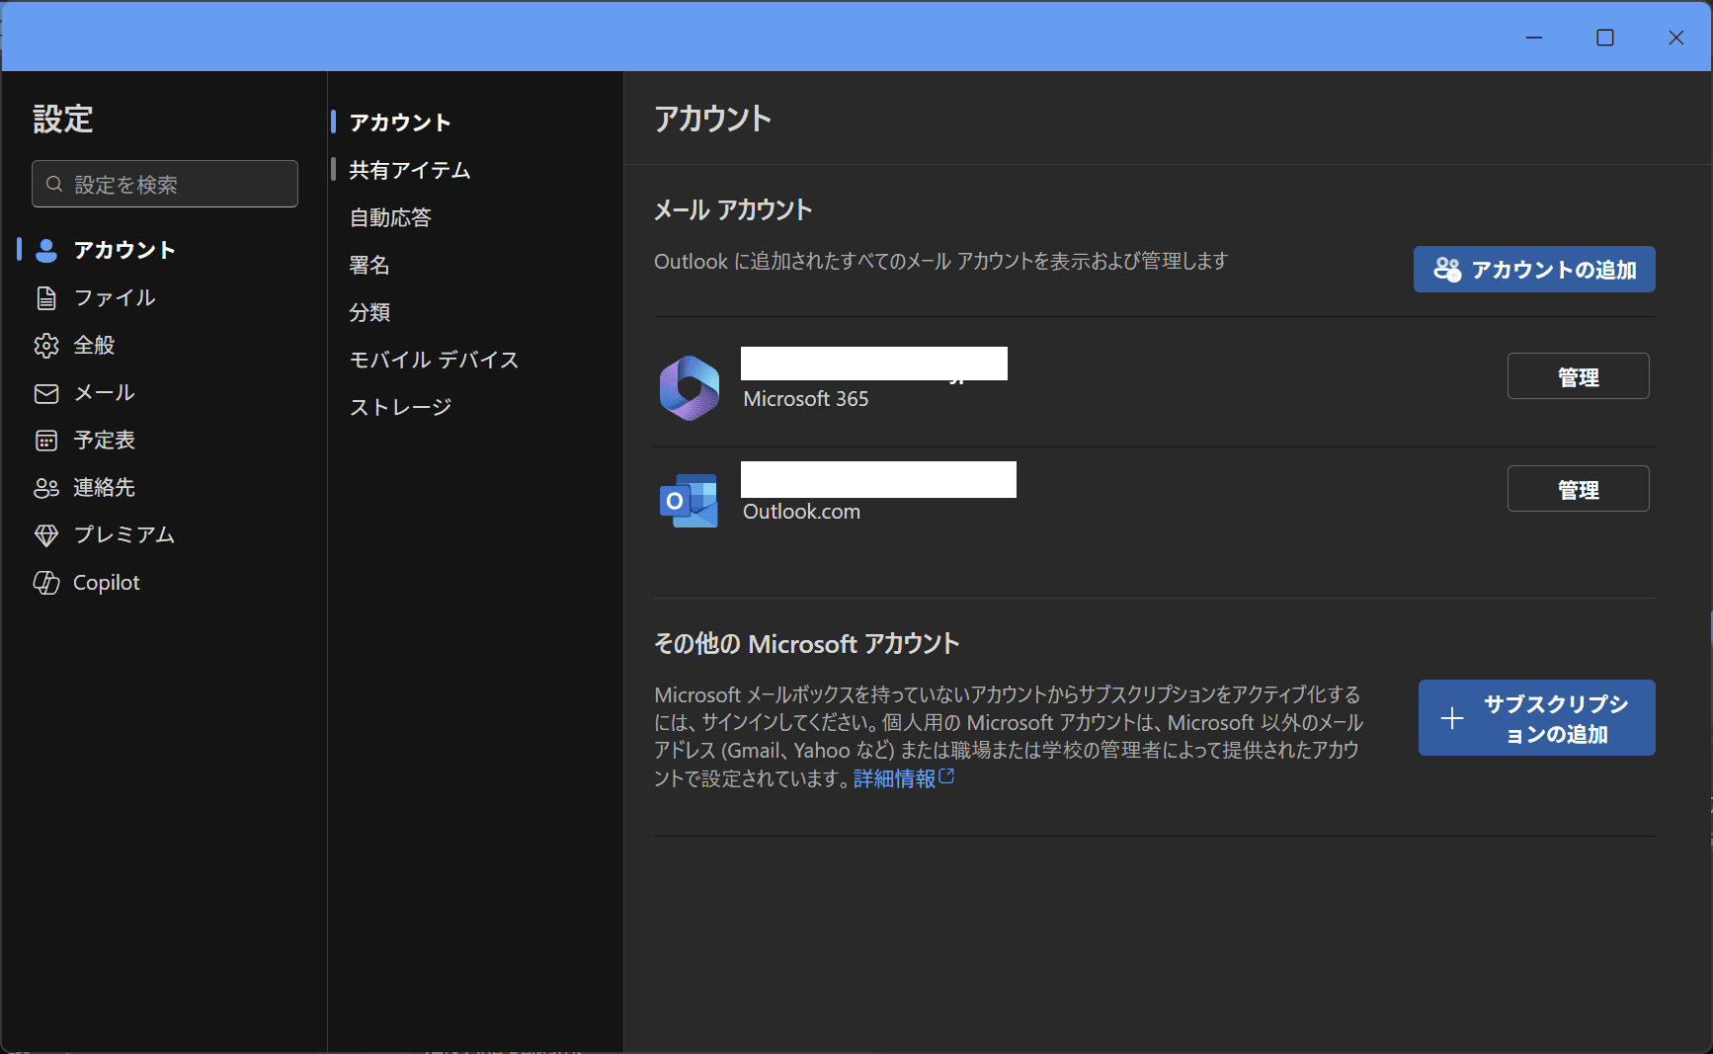Viewport: 1713px width, 1054px height.
Task: Open ストレージ settings section
Action: point(400,407)
